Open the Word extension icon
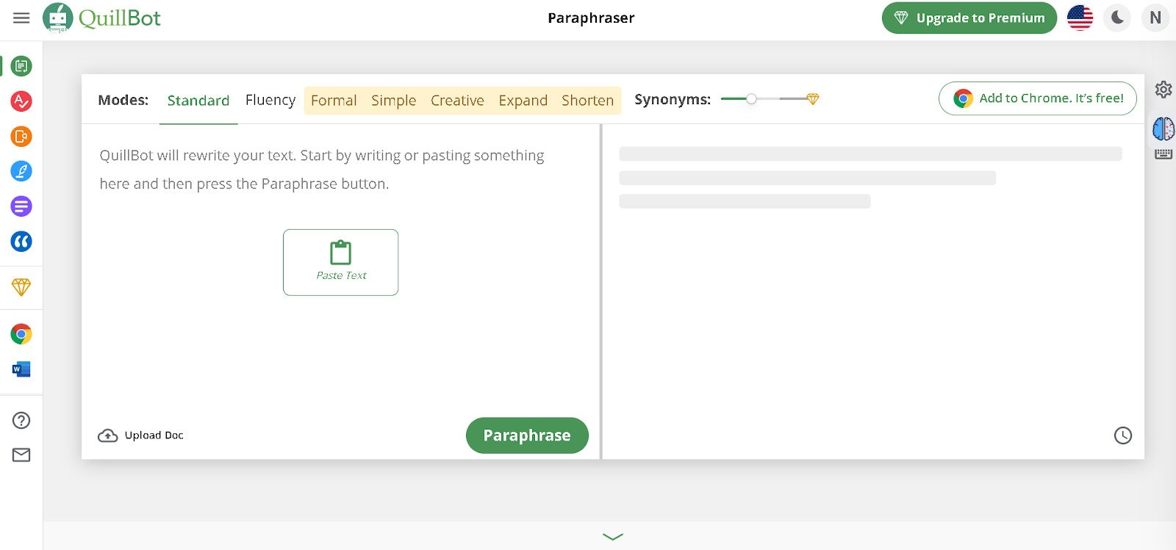1176x550 pixels. (21, 369)
